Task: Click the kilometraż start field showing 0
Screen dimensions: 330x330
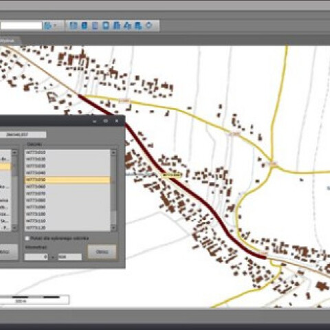Action: [x=36, y=257]
